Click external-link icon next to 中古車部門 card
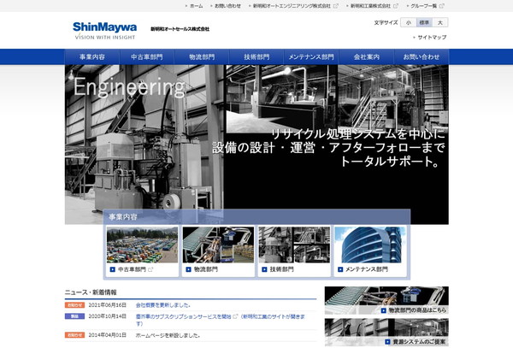The image size is (513, 348). (x=150, y=269)
